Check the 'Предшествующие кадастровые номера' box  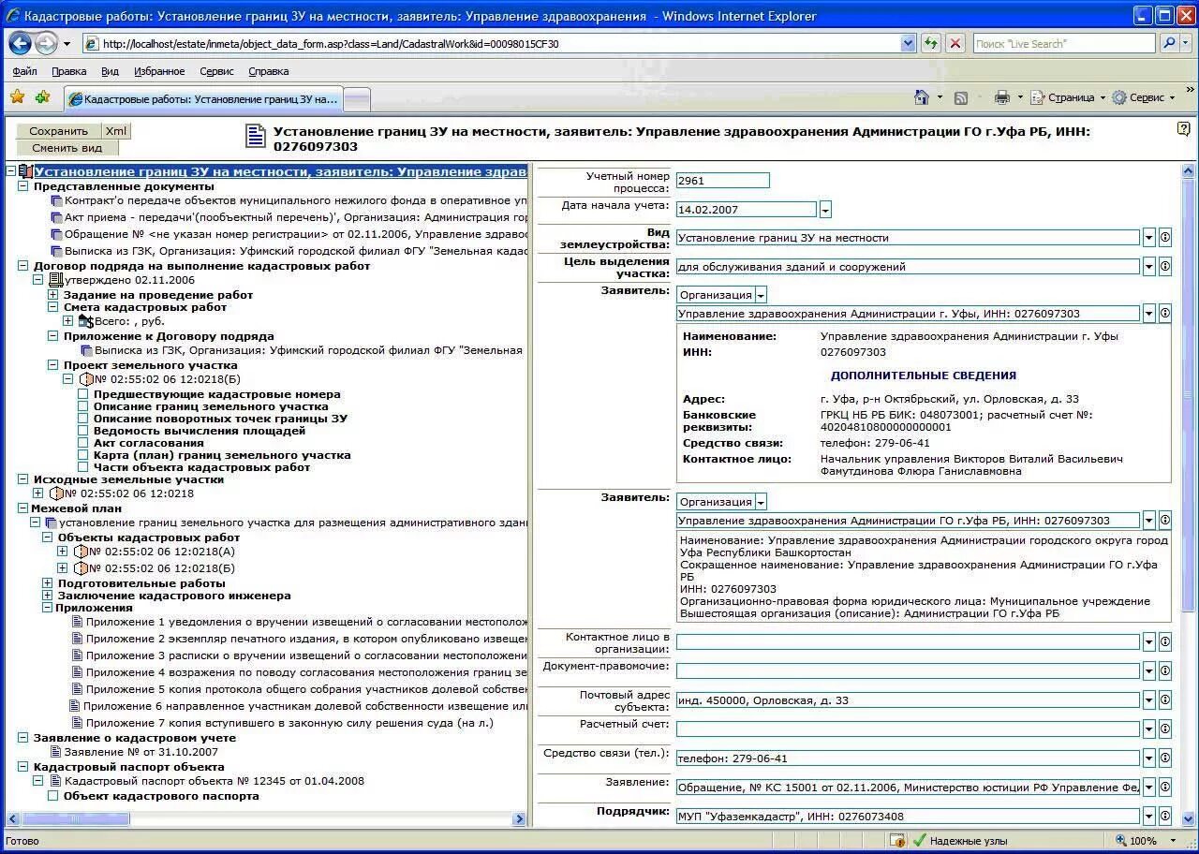click(83, 395)
